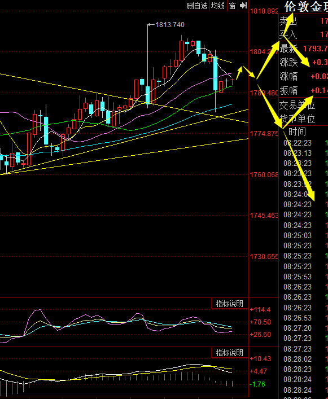Select the 08:25:03 trade tick row
The image size is (328, 399).
pyautogui.click(x=303, y=236)
